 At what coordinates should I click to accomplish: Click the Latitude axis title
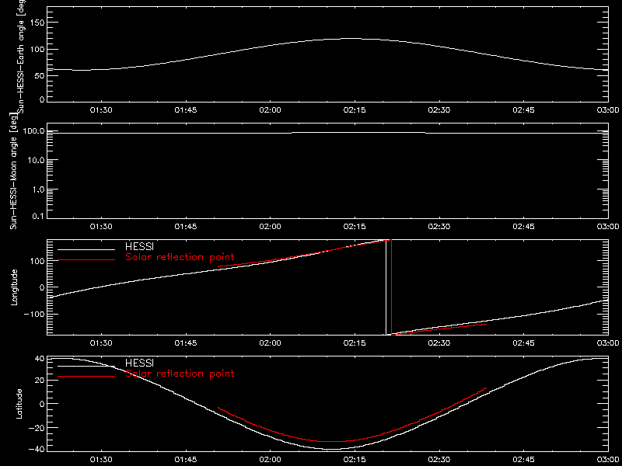click(x=19, y=403)
